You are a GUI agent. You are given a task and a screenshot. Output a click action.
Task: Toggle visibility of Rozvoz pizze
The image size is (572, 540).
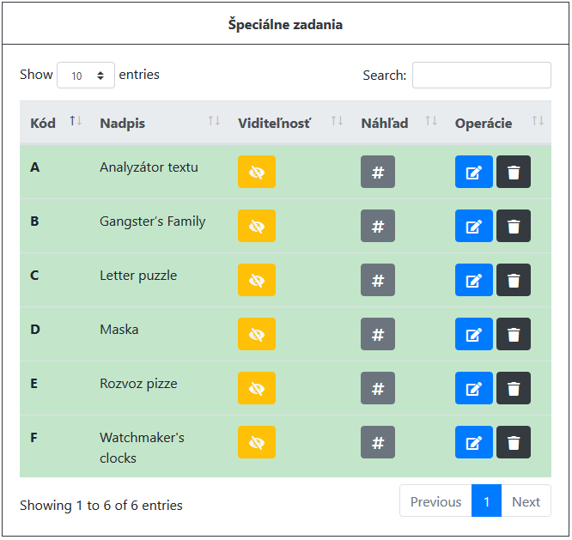(257, 388)
